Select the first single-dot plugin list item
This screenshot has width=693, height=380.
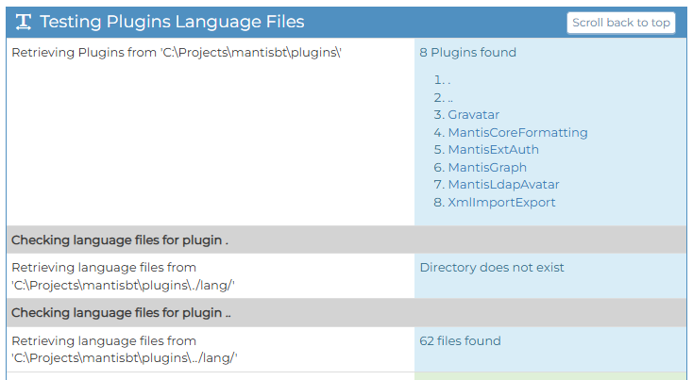pos(449,80)
